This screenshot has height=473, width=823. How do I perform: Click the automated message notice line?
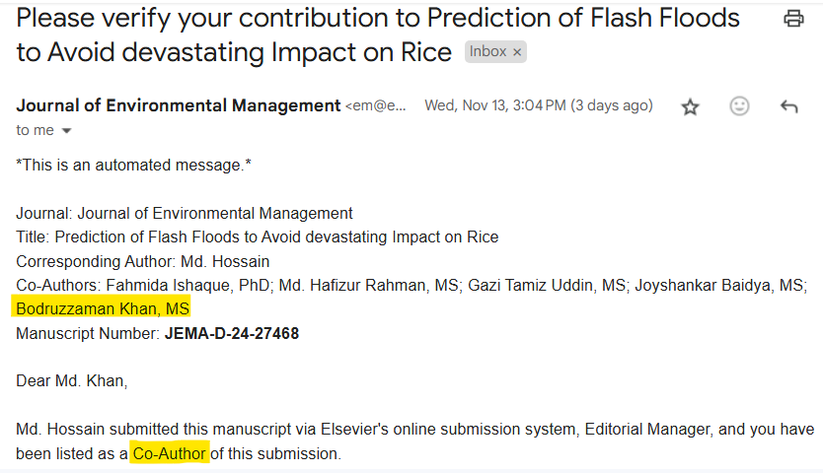click(x=134, y=166)
